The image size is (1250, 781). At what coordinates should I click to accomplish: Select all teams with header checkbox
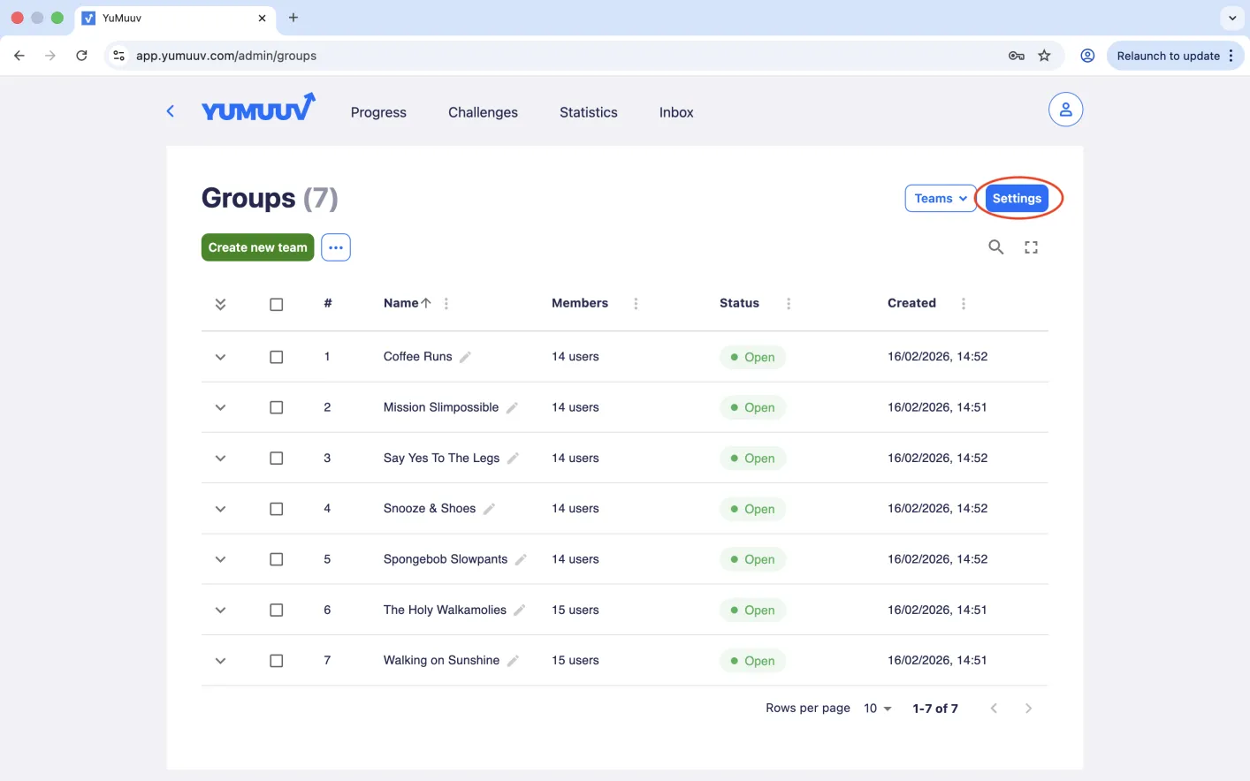tap(277, 304)
